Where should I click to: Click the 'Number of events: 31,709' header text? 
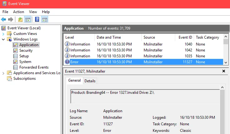109,28
